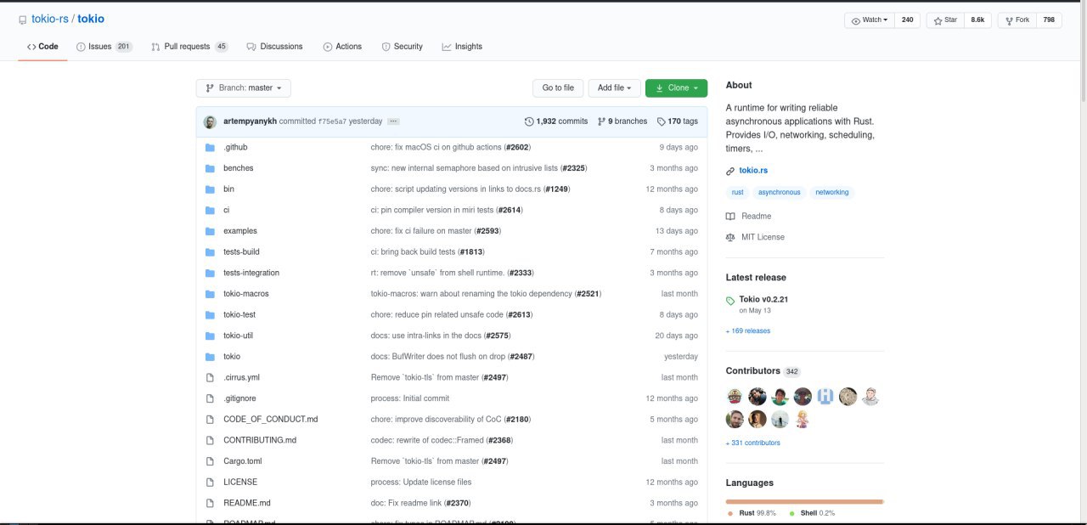Click the first contributor avatar
1087x525 pixels.
coord(735,396)
